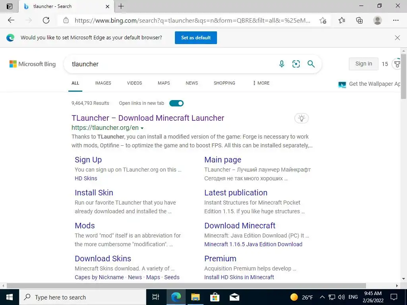Open the tab actions menu icon

[10, 6]
